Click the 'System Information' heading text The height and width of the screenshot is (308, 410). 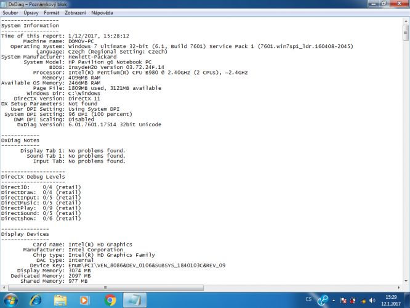point(30,25)
